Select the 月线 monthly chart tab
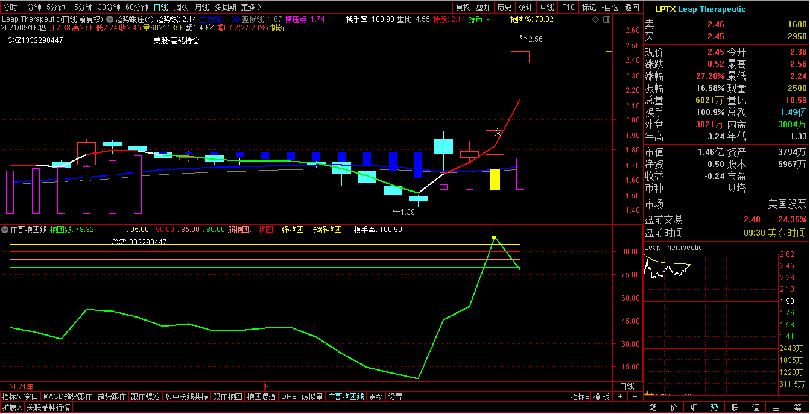The image size is (810, 414). tap(202, 7)
